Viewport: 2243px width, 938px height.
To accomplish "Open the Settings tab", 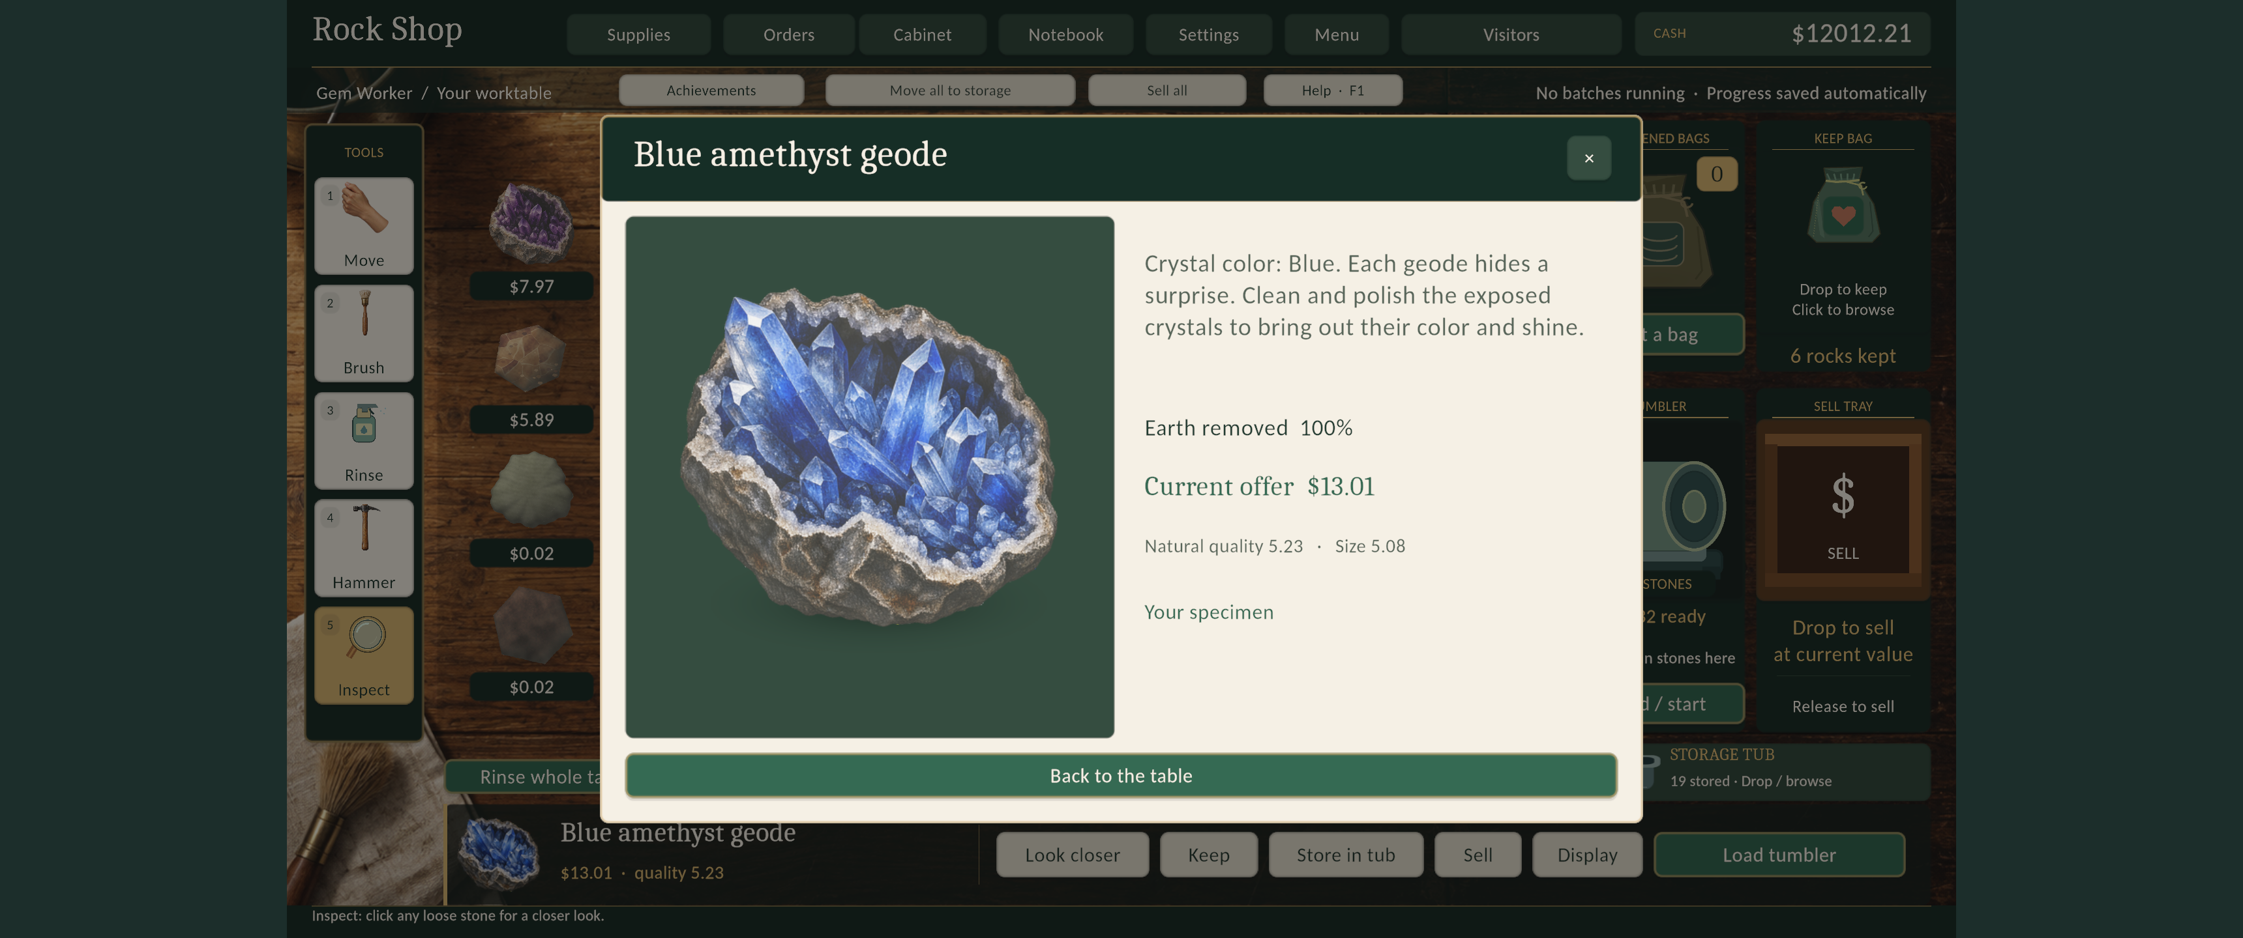I will click(1209, 35).
